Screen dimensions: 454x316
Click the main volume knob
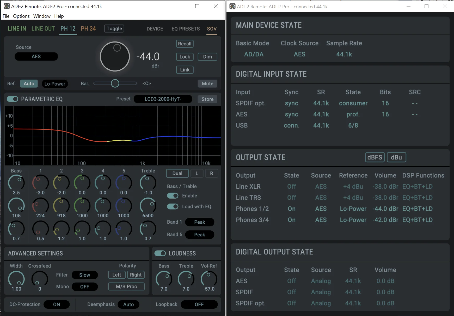115,56
